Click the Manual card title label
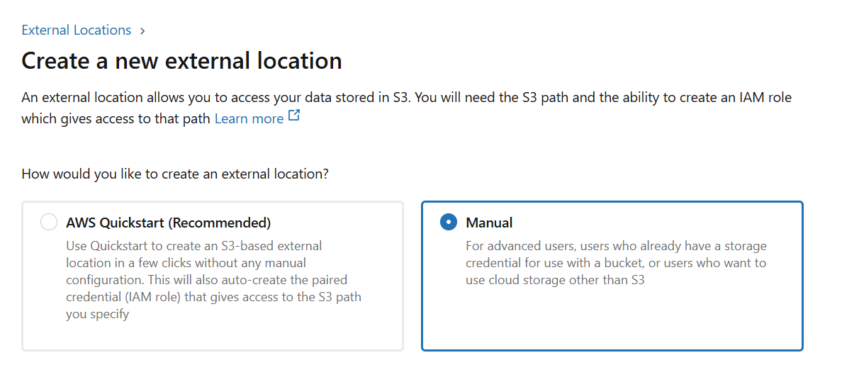 [489, 223]
